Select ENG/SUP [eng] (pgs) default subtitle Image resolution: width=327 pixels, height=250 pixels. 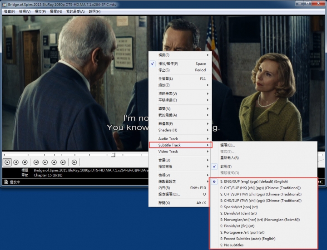coord(264,181)
